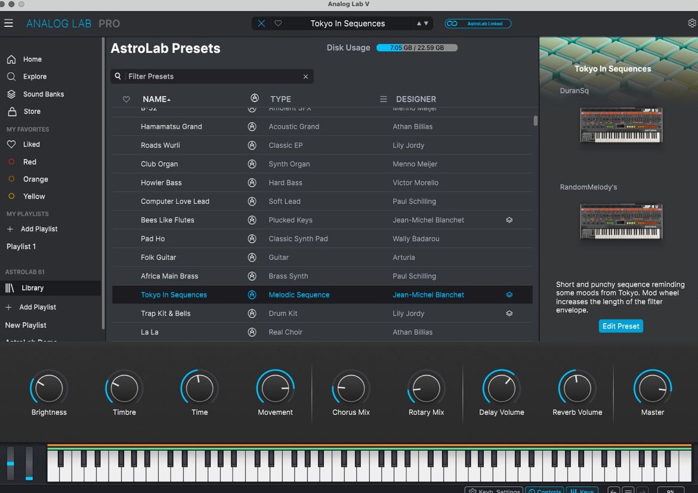Open New Playlist in AstroLab 61
The height and width of the screenshot is (493, 698).
pyautogui.click(x=26, y=325)
